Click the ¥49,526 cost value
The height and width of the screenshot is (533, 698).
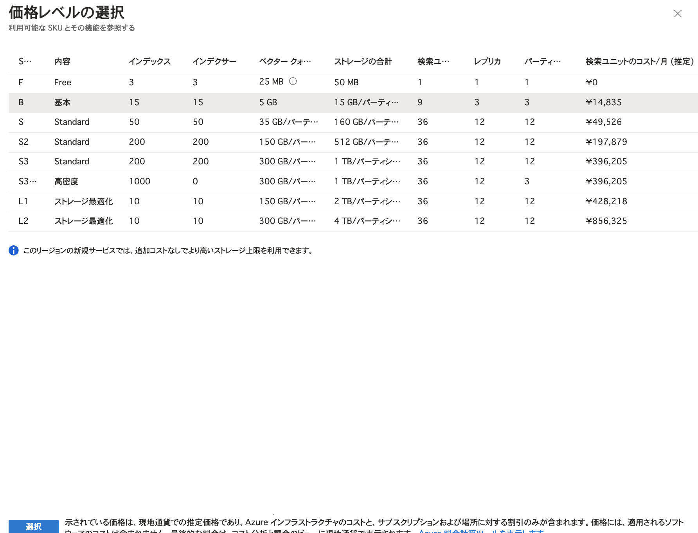click(604, 122)
